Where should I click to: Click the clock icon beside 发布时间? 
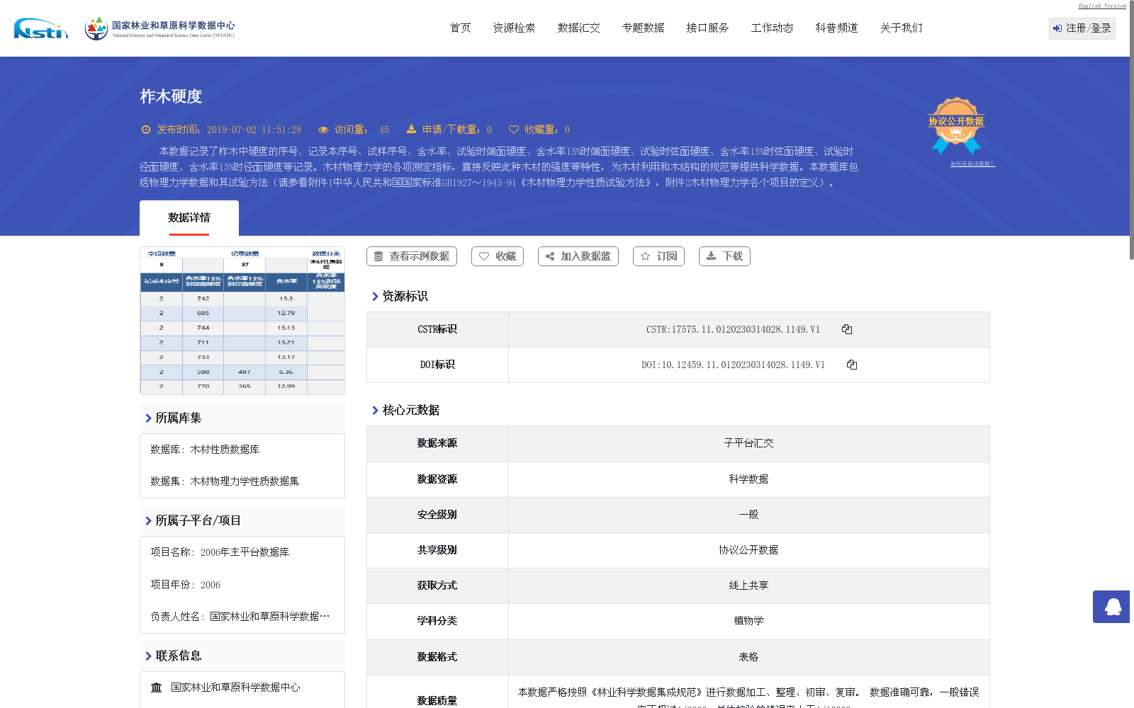coord(146,130)
